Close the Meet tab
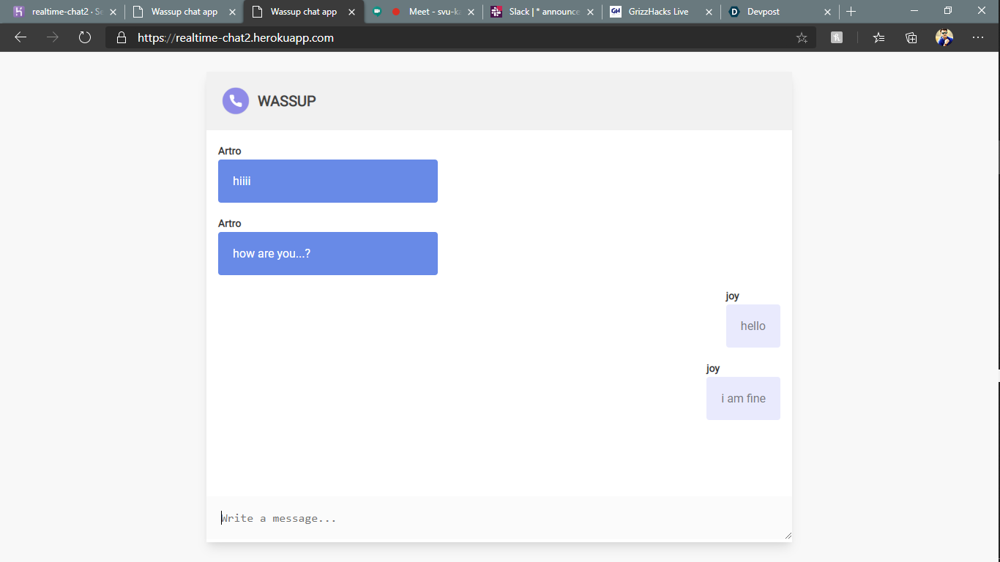Image resolution: width=1000 pixels, height=562 pixels. coord(471,12)
